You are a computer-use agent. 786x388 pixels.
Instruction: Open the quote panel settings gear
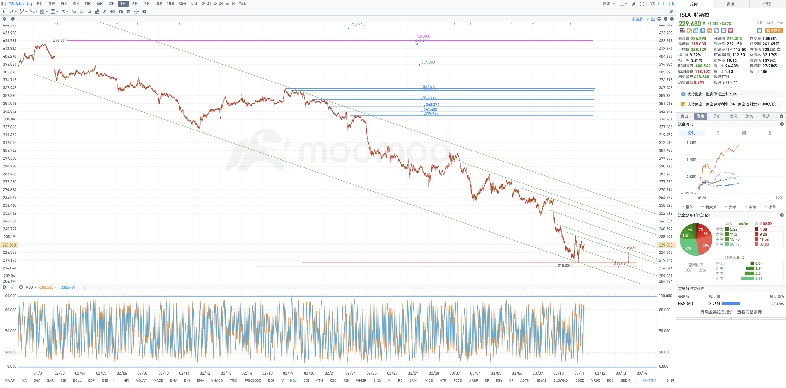(782, 116)
